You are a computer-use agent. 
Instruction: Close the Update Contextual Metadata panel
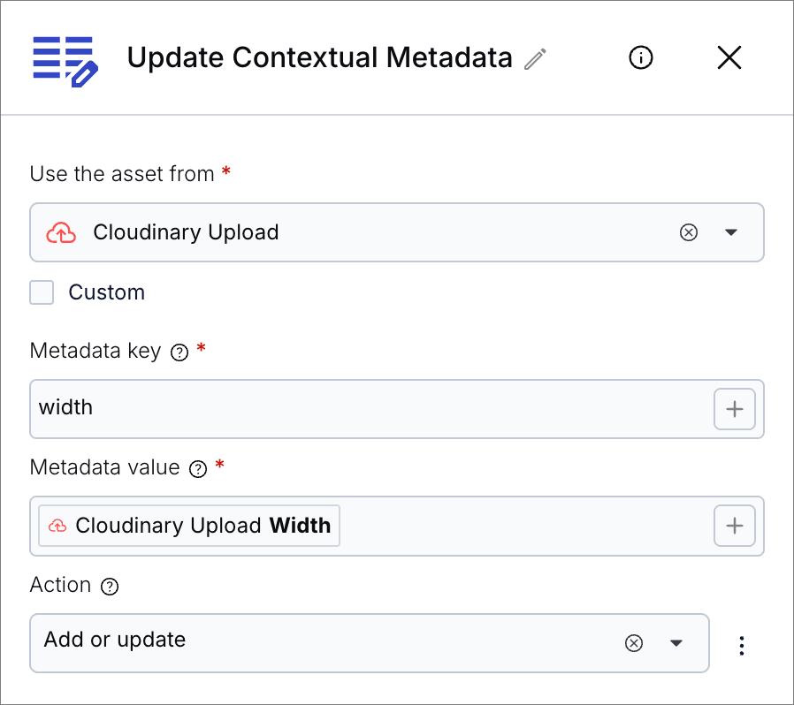[729, 58]
